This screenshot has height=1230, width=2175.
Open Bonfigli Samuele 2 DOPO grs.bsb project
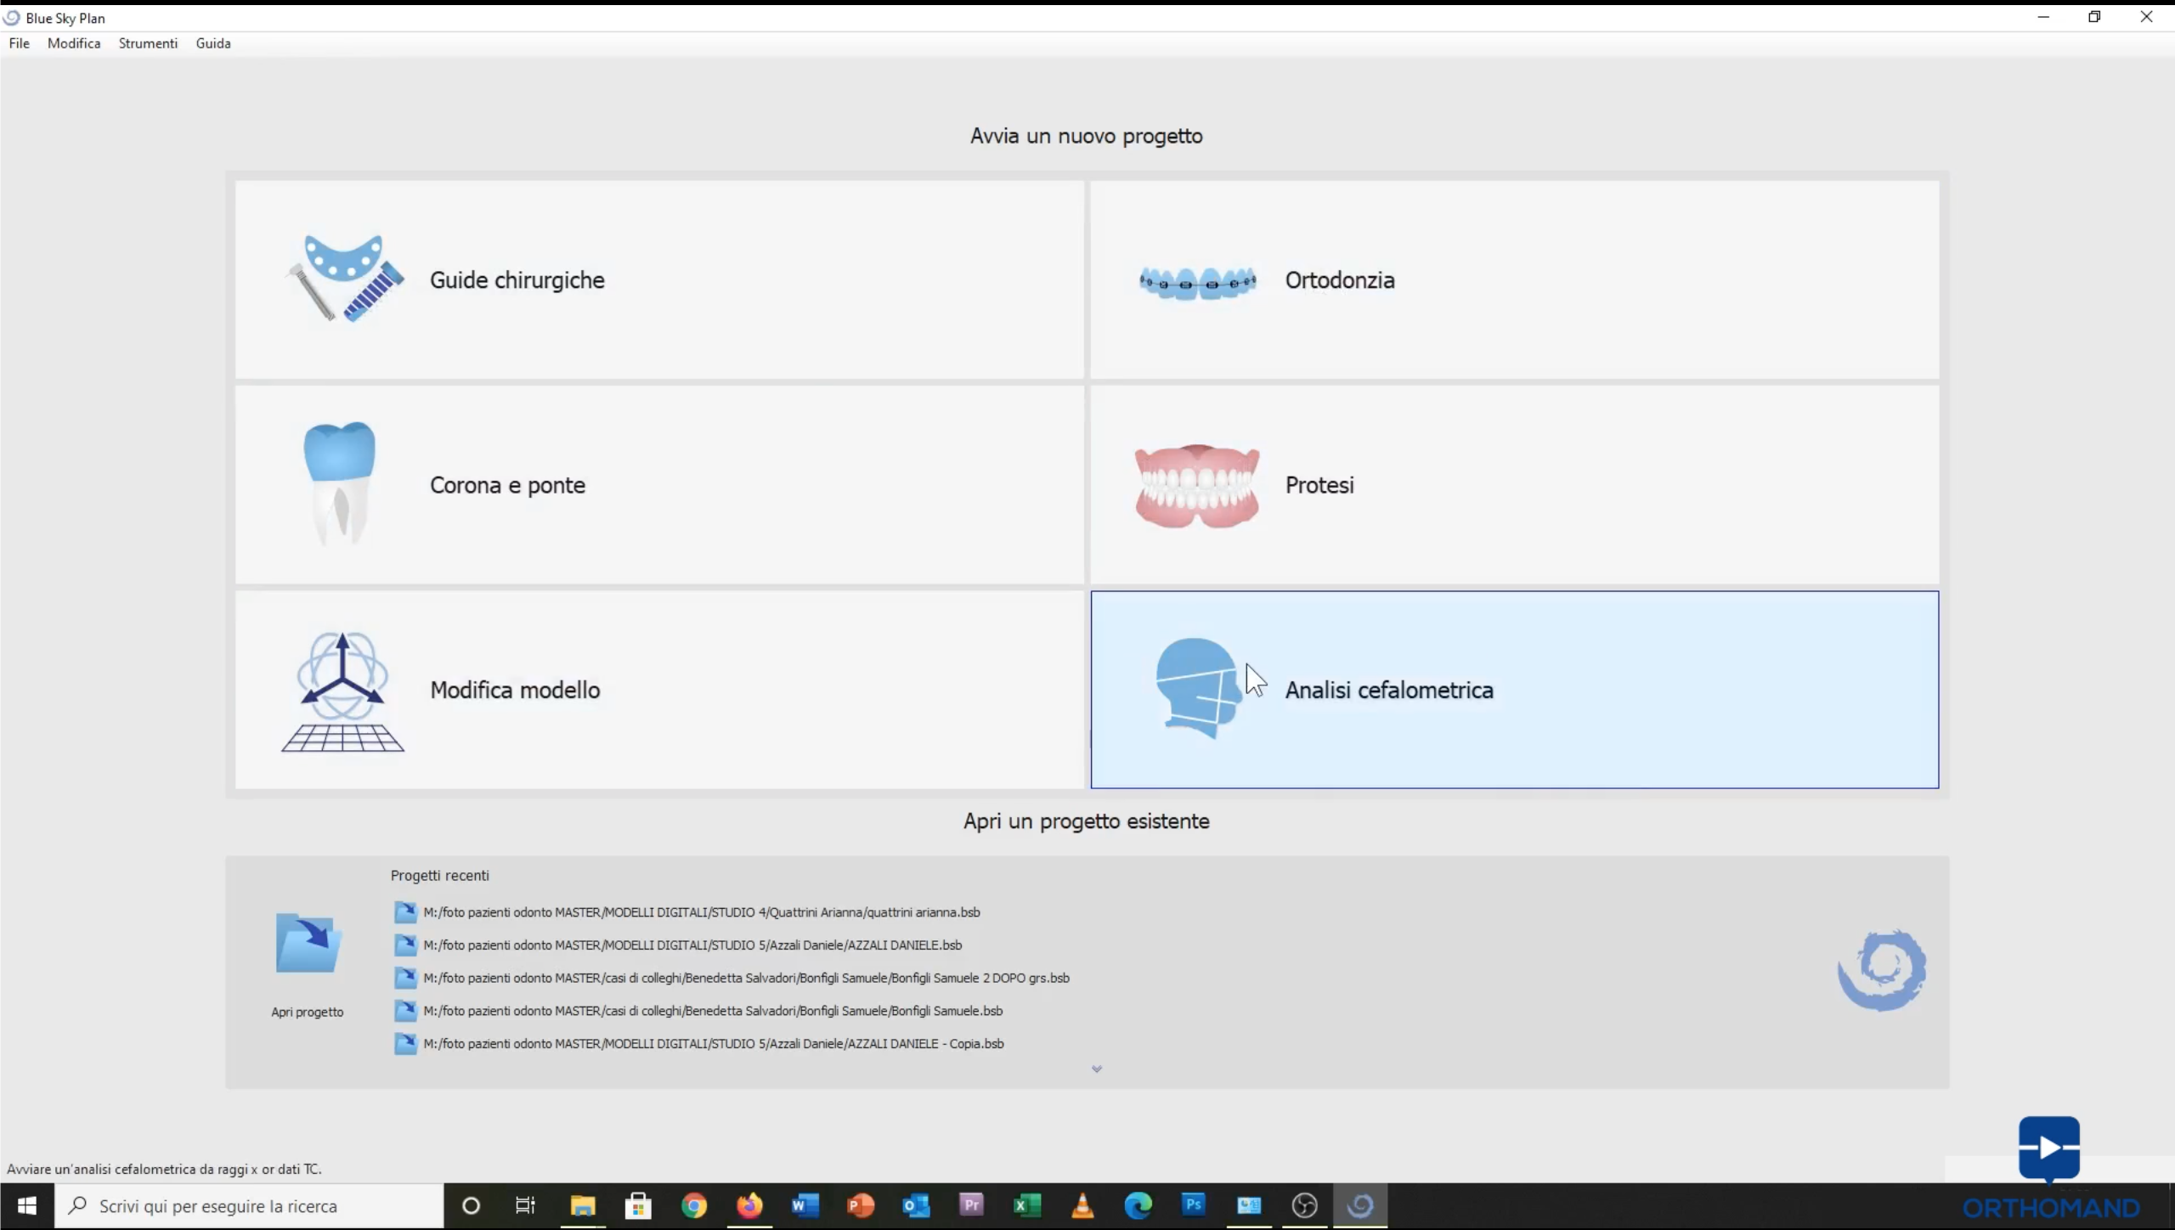click(745, 978)
